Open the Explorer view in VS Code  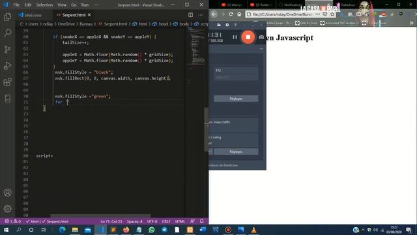click(7, 17)
